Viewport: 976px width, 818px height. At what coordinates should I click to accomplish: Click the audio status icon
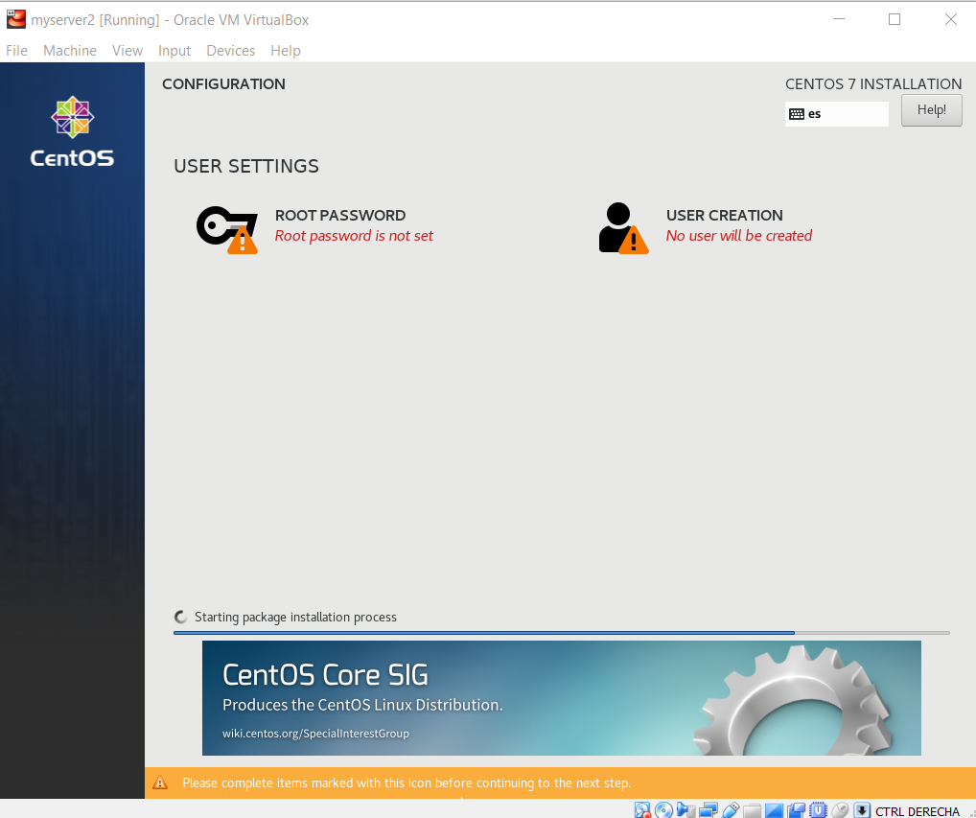686,810
